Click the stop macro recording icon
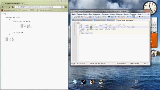This screenshot has width=160, height=90. point(142,17)
